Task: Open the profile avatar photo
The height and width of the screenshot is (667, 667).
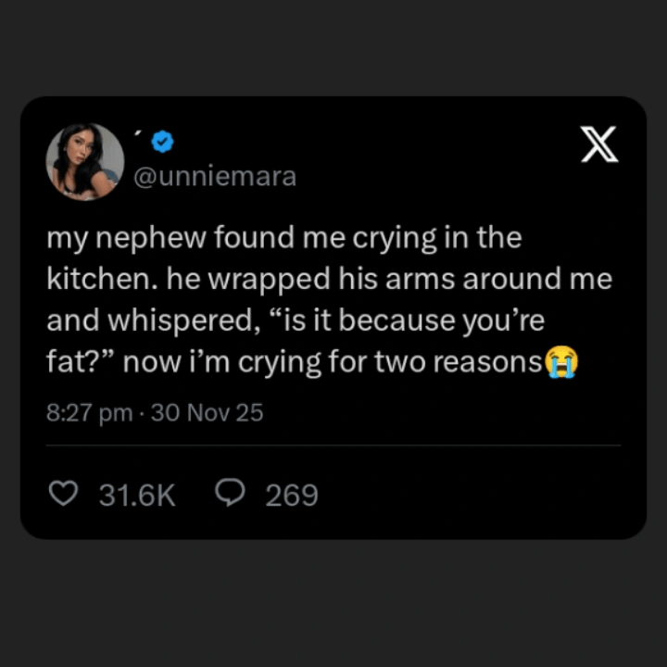Action: pos(85,162)
